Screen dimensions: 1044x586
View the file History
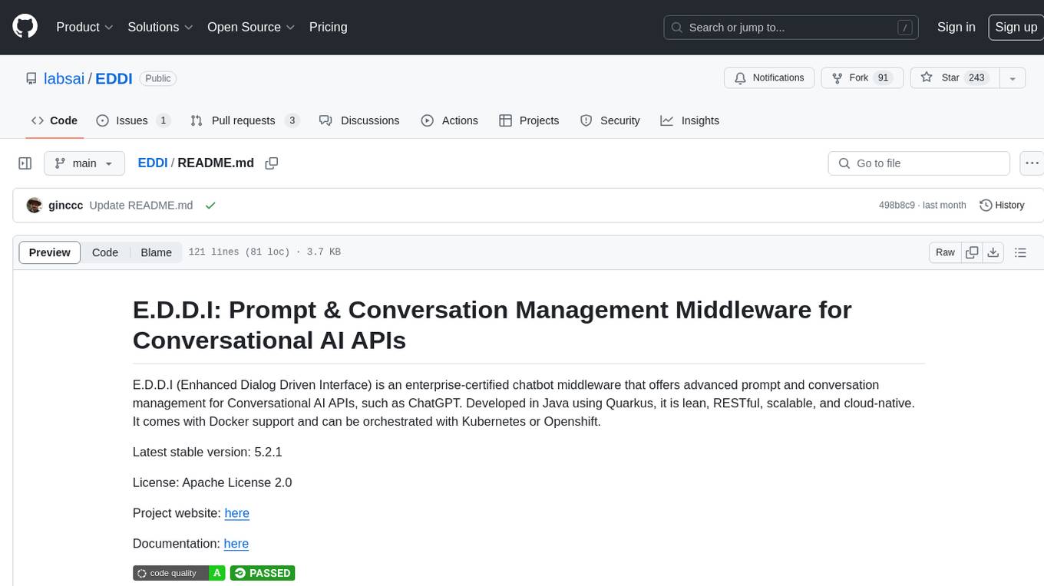point(1002,206)
